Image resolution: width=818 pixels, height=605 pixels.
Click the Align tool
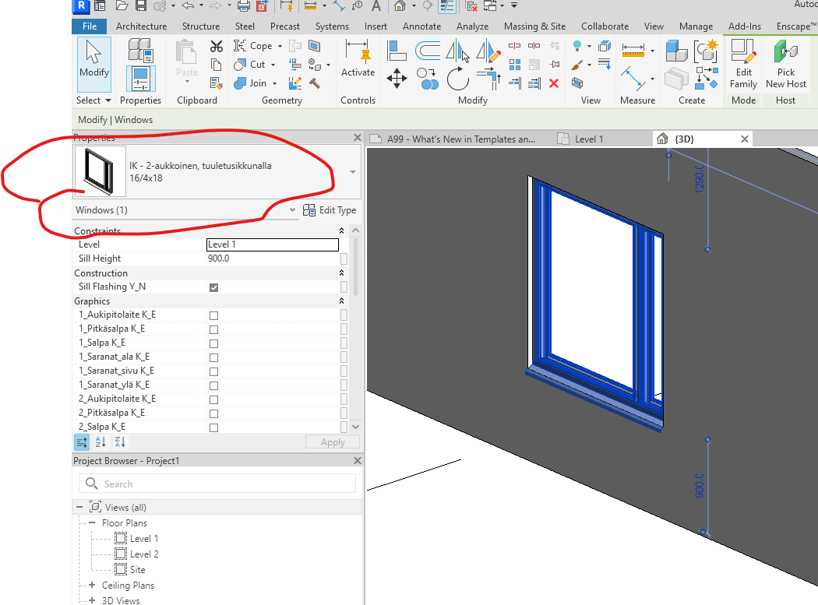(396, 50)
